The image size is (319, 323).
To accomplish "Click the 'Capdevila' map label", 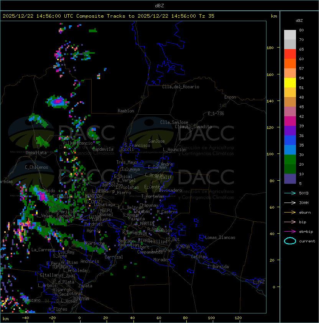I will 103,149.
